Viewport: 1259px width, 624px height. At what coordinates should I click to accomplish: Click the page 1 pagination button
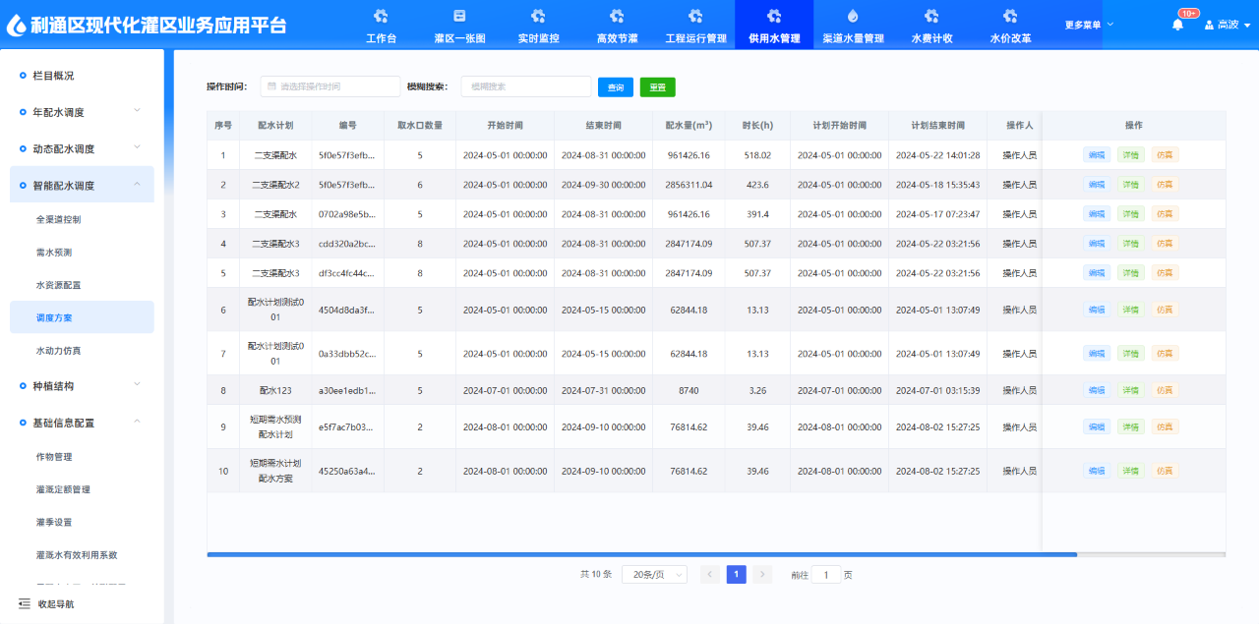[x=736, y=575]
